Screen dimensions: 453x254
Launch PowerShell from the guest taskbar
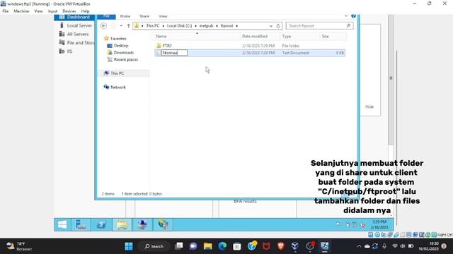[x=101, y=224]
